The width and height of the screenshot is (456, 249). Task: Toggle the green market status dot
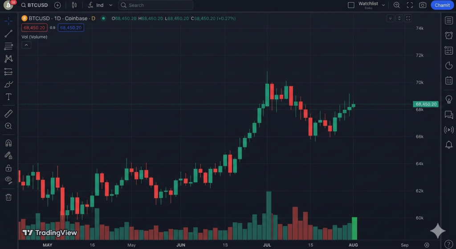click(x=103, y=18)
